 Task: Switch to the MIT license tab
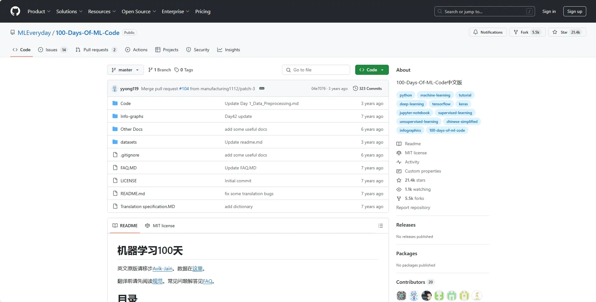(x=160, y=226)
